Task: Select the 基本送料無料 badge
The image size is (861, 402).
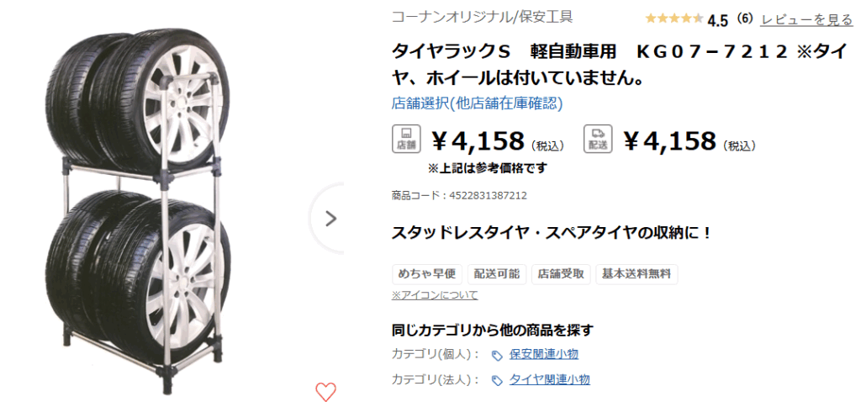Action: point(637,274)
